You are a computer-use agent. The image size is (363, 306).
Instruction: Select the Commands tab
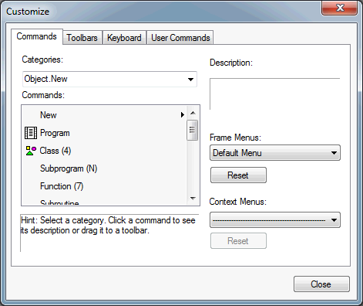click(37, 36)
